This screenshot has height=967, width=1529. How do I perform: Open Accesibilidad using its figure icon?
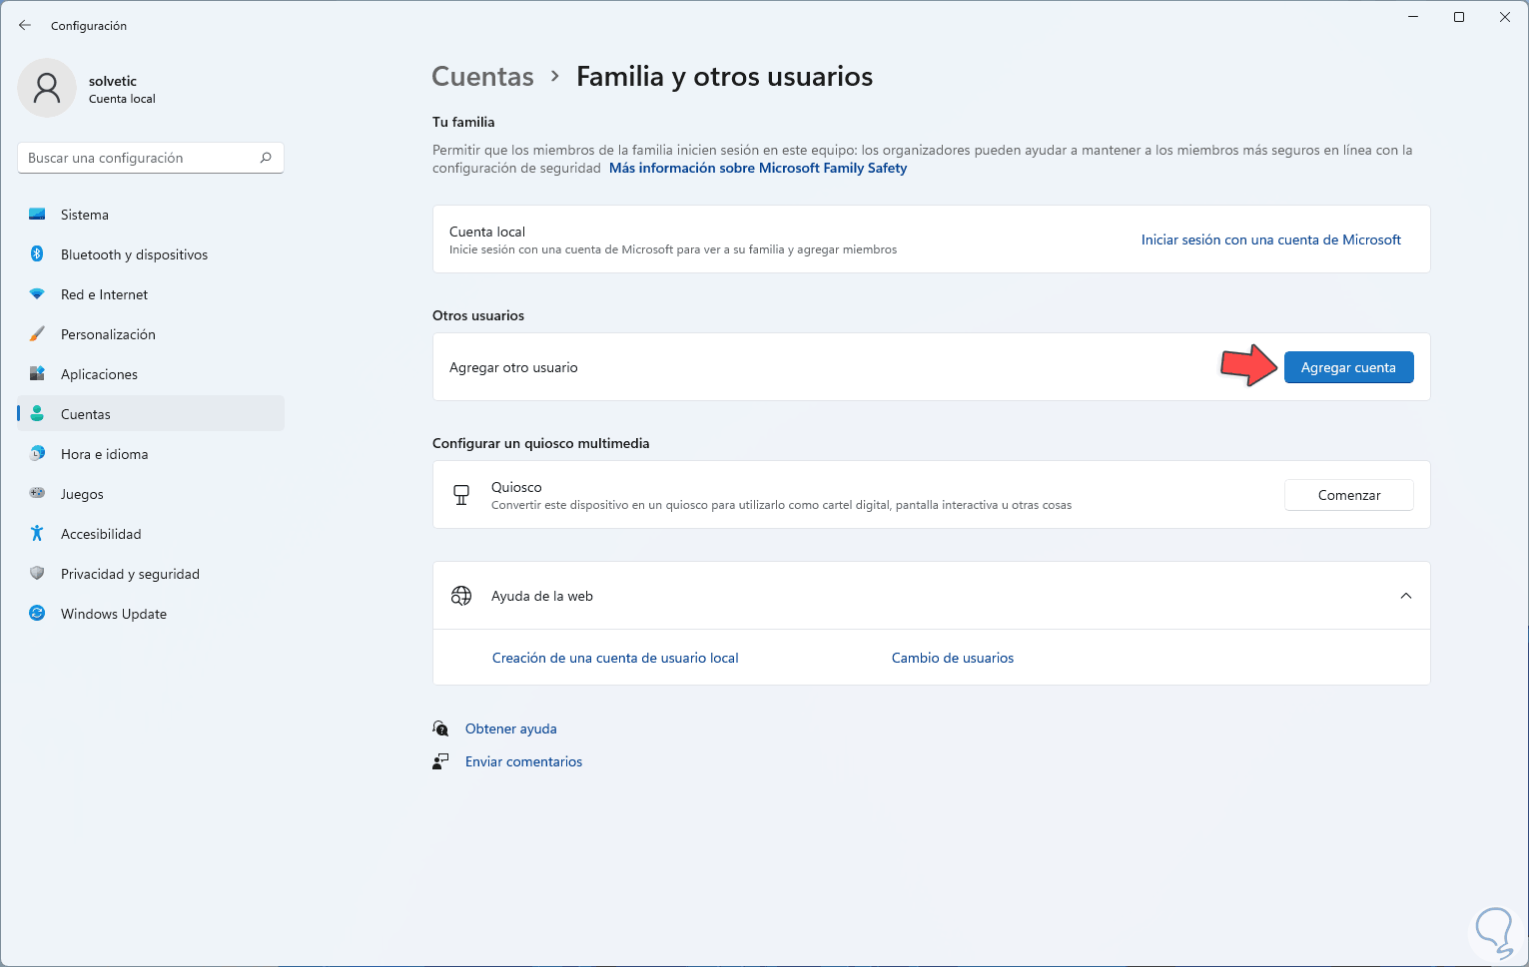point(37,534)
